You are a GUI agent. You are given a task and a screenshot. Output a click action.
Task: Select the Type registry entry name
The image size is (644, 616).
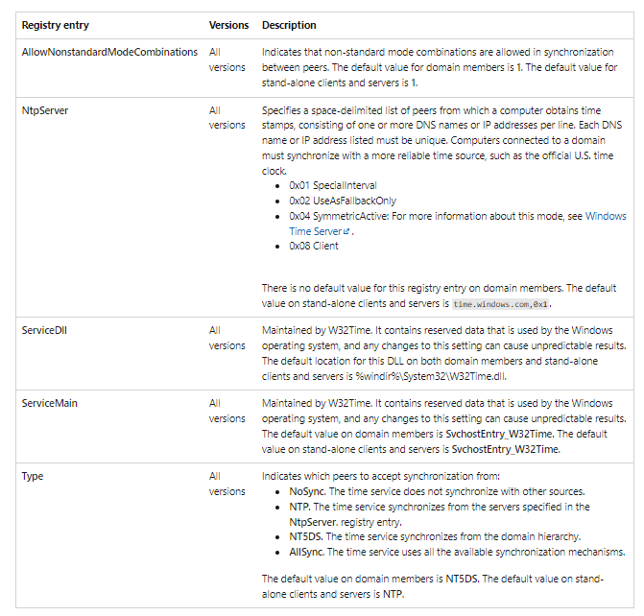coord(33,476)
